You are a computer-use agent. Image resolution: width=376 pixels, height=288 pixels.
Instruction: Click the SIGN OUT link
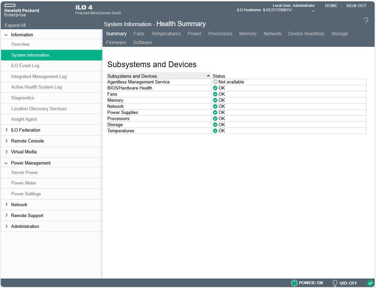pos(356,6)
